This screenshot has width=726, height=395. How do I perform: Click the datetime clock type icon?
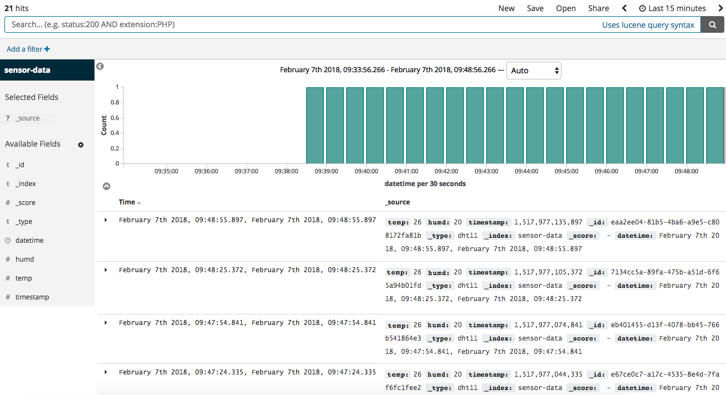7,241
